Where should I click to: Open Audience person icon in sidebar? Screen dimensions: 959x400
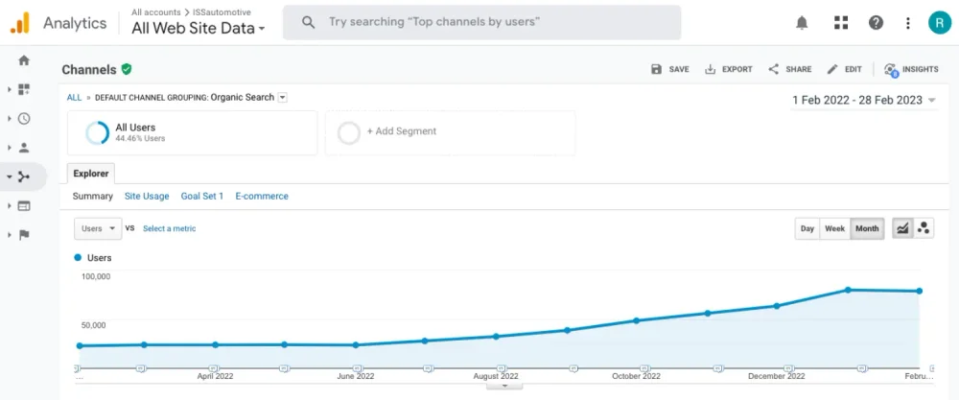(24, 148)
